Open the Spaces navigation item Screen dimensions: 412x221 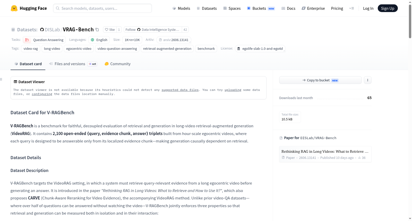[232, 8]
